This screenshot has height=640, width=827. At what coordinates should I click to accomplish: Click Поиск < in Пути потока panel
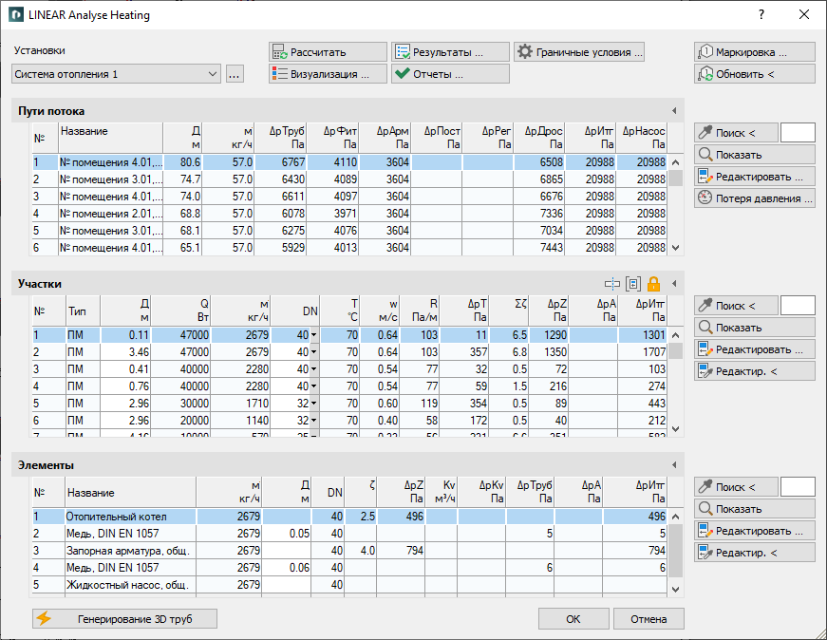(736, 133)
